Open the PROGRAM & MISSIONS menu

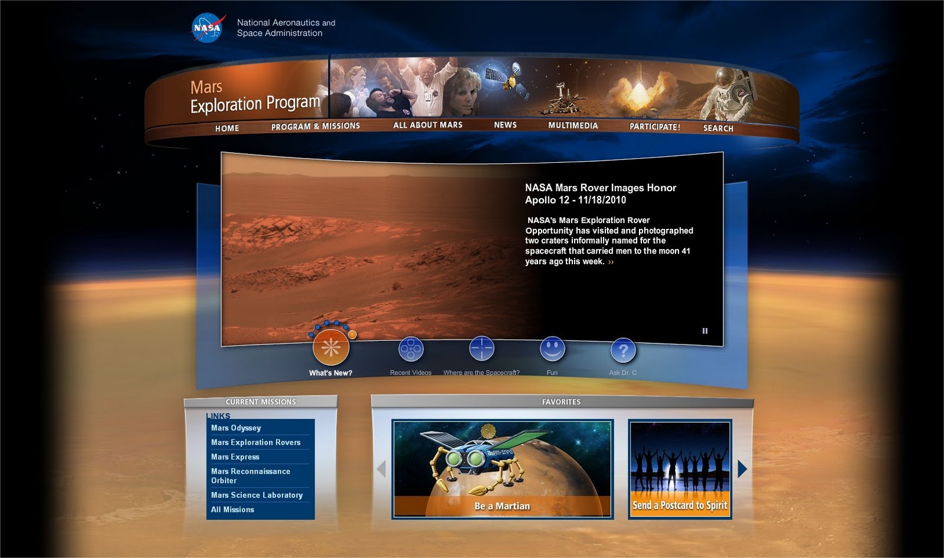coord(315,126)
